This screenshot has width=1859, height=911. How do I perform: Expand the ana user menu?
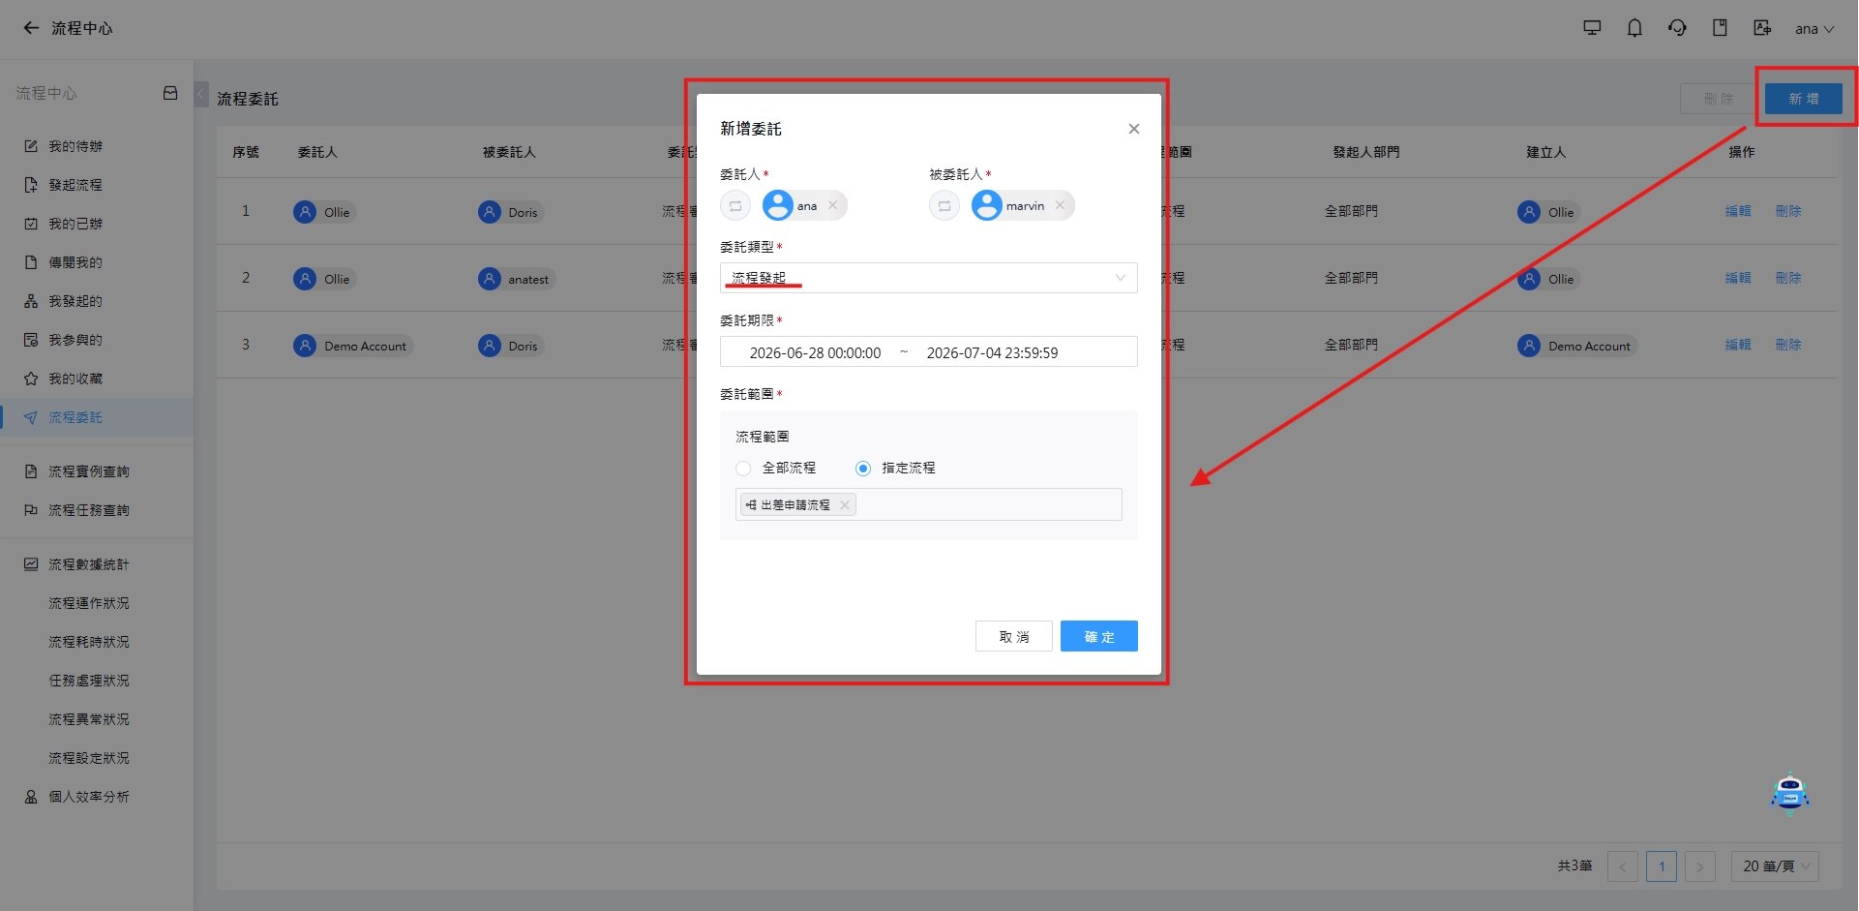[x=1814, y=29]
